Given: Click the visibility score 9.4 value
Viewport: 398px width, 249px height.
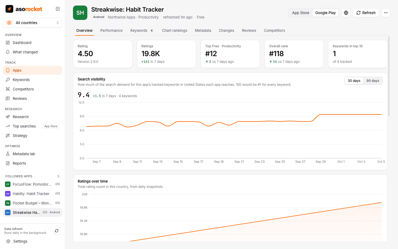Looking at the screenshot, I should coord(83,95).
